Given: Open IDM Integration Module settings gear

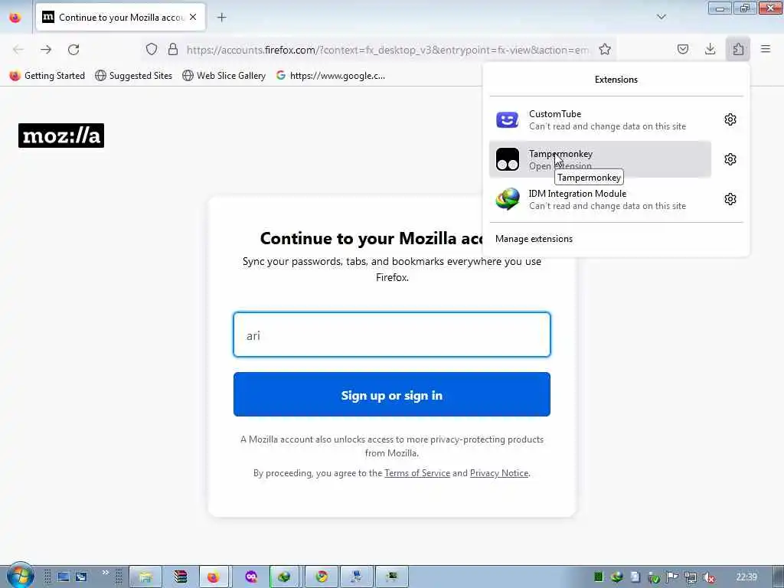Looking at the screenshot, I should tap(730, 199).
